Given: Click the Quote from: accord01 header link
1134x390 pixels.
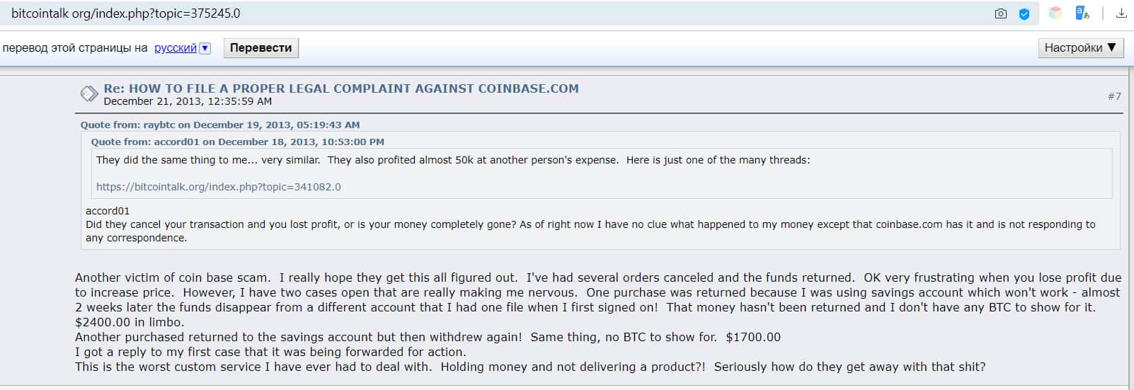Looking at the screenshot, I should click(237, 142).
